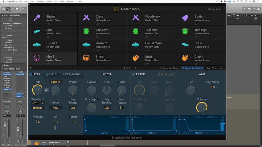Switch to the Pad Controls tab

click(214, 68)
